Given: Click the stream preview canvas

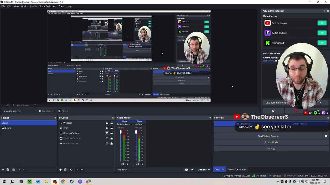Looking at the screenshot, I should coord(129,56).
